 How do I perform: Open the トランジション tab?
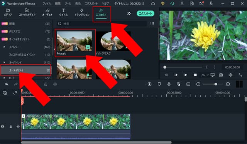click(82, 13)
